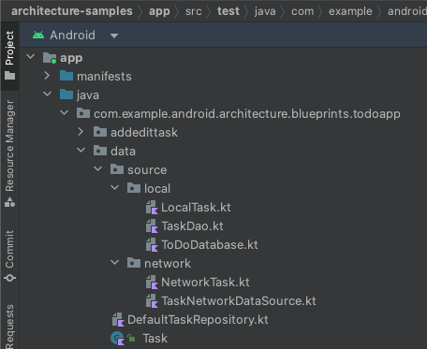Collapse the app module node

[31, 57]
